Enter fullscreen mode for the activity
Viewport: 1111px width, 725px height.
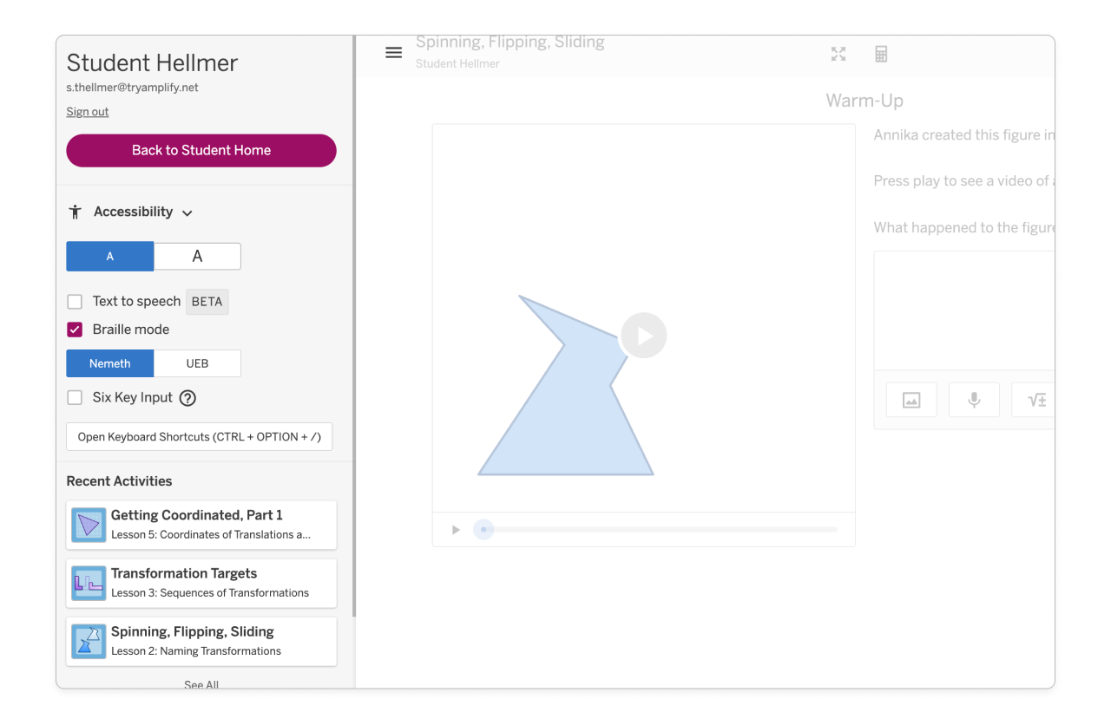tap(838, 54)
